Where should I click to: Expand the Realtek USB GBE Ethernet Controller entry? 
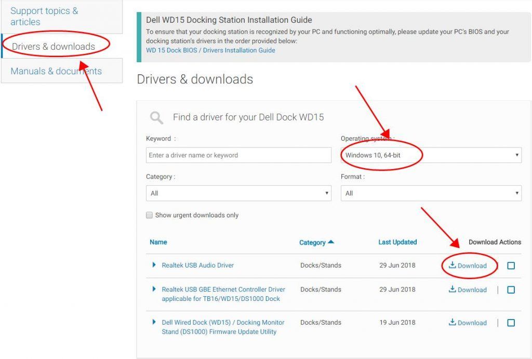click(x=154, y=289)
